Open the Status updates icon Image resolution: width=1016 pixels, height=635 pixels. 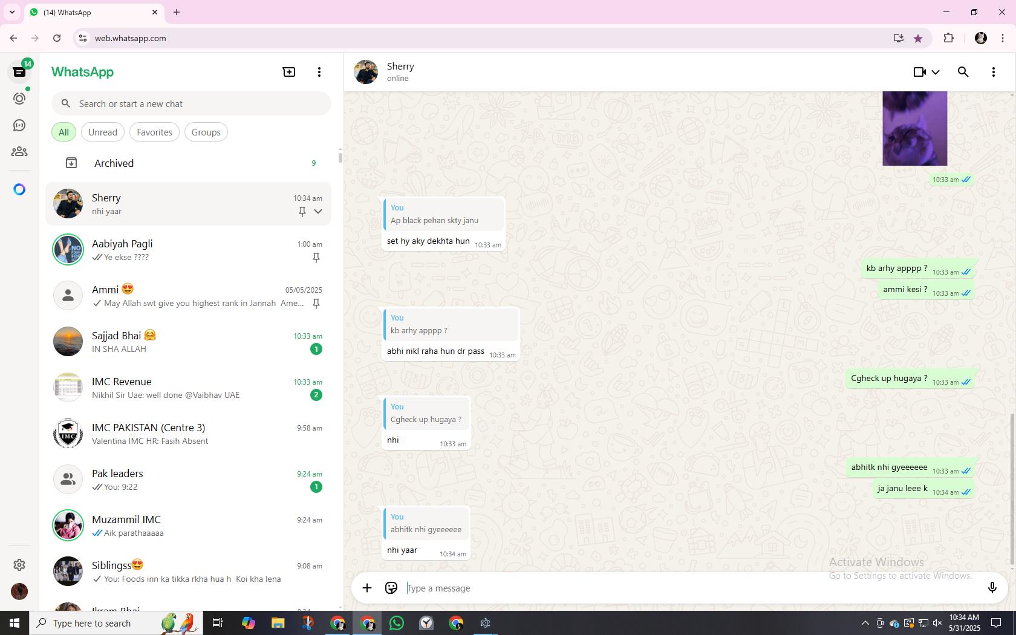(19, 99)
